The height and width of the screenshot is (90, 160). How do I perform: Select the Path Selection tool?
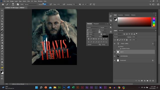click(x=2, y=56)
